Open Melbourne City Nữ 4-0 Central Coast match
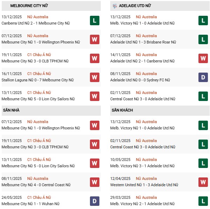The width and height of the screenshot is (210, 209). (35, 185)
